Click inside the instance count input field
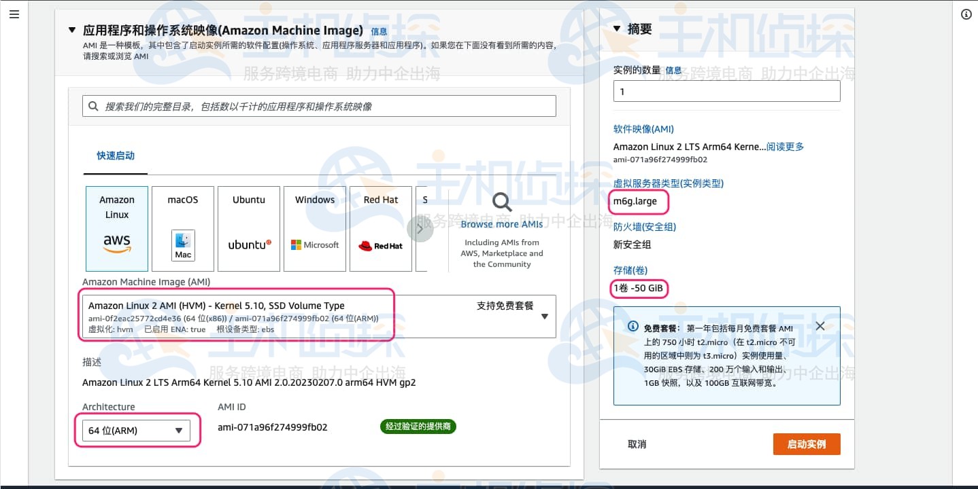978x489 pixels. coord(726,90)
